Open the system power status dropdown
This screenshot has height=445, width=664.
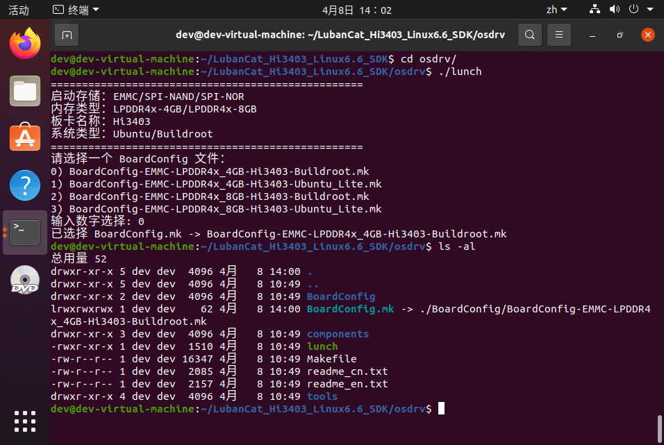coord(633,10)
